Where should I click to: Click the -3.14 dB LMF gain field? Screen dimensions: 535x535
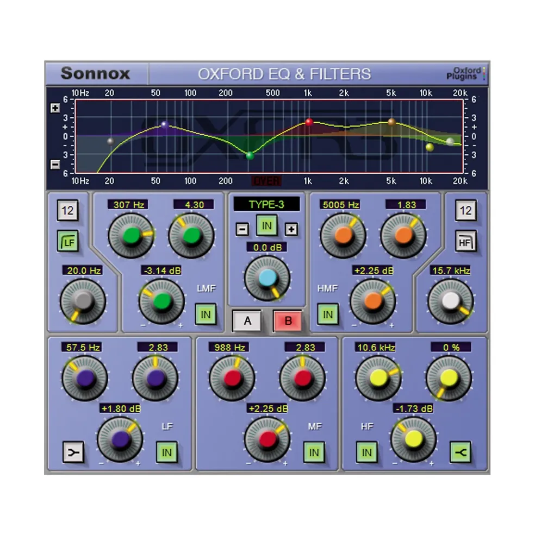161,270
